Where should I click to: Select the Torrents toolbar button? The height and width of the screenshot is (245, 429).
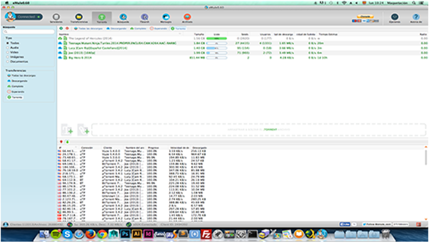point(101,18)
